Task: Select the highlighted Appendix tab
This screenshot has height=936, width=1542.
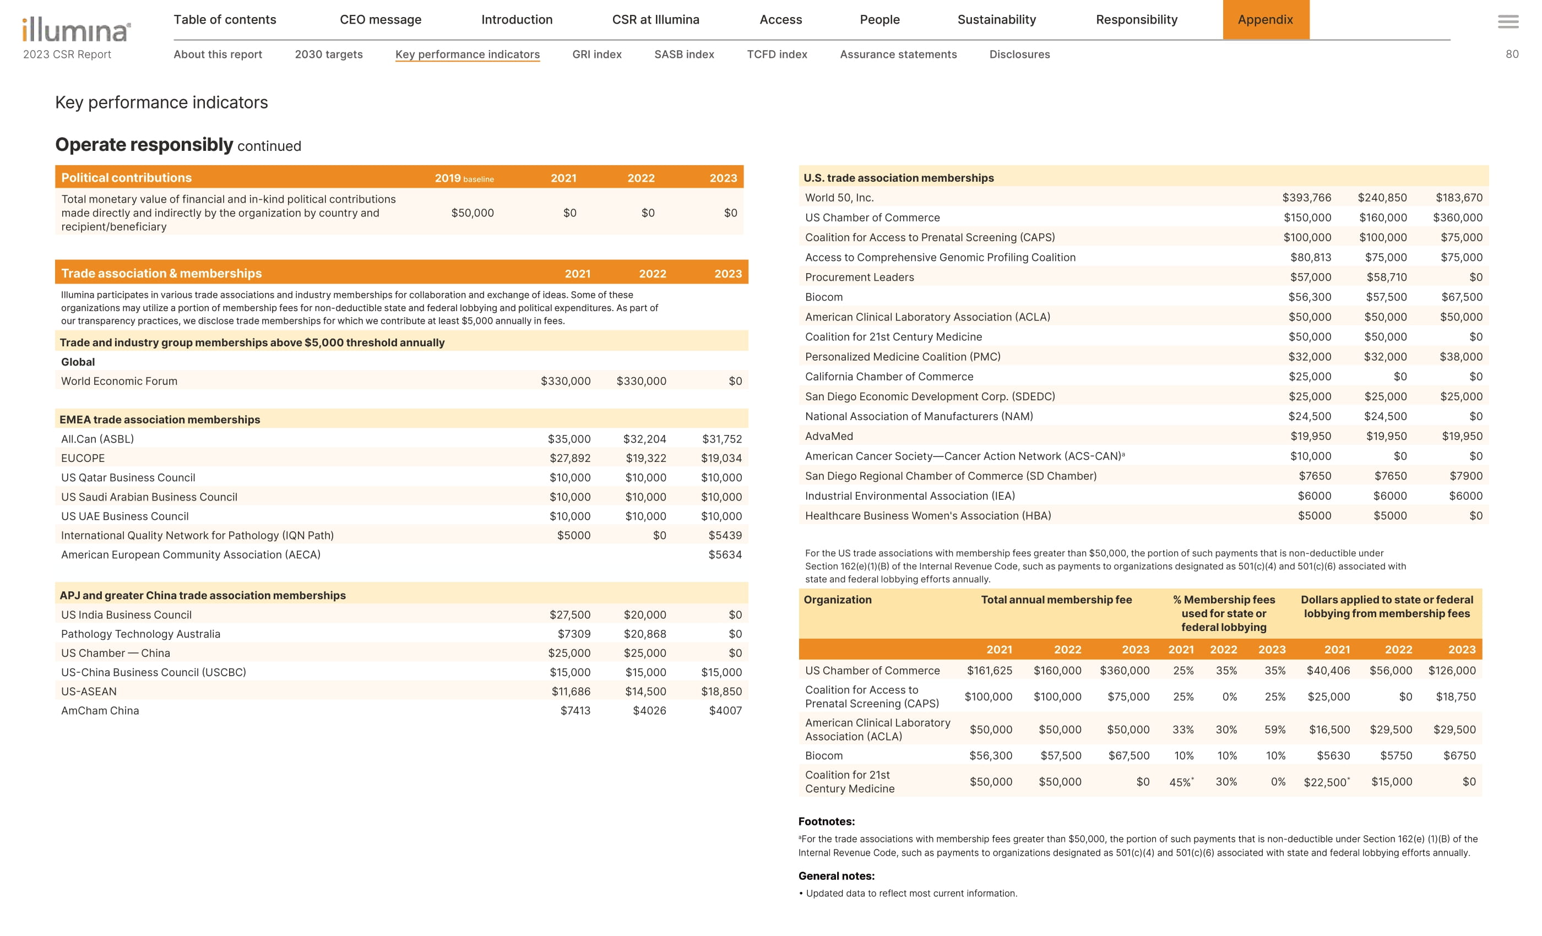Action: point(1265,19)
